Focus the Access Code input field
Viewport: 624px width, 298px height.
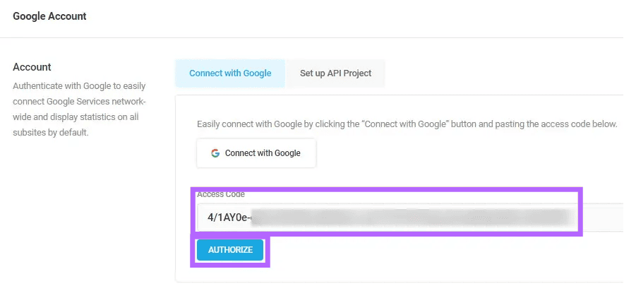click(410, 217)
